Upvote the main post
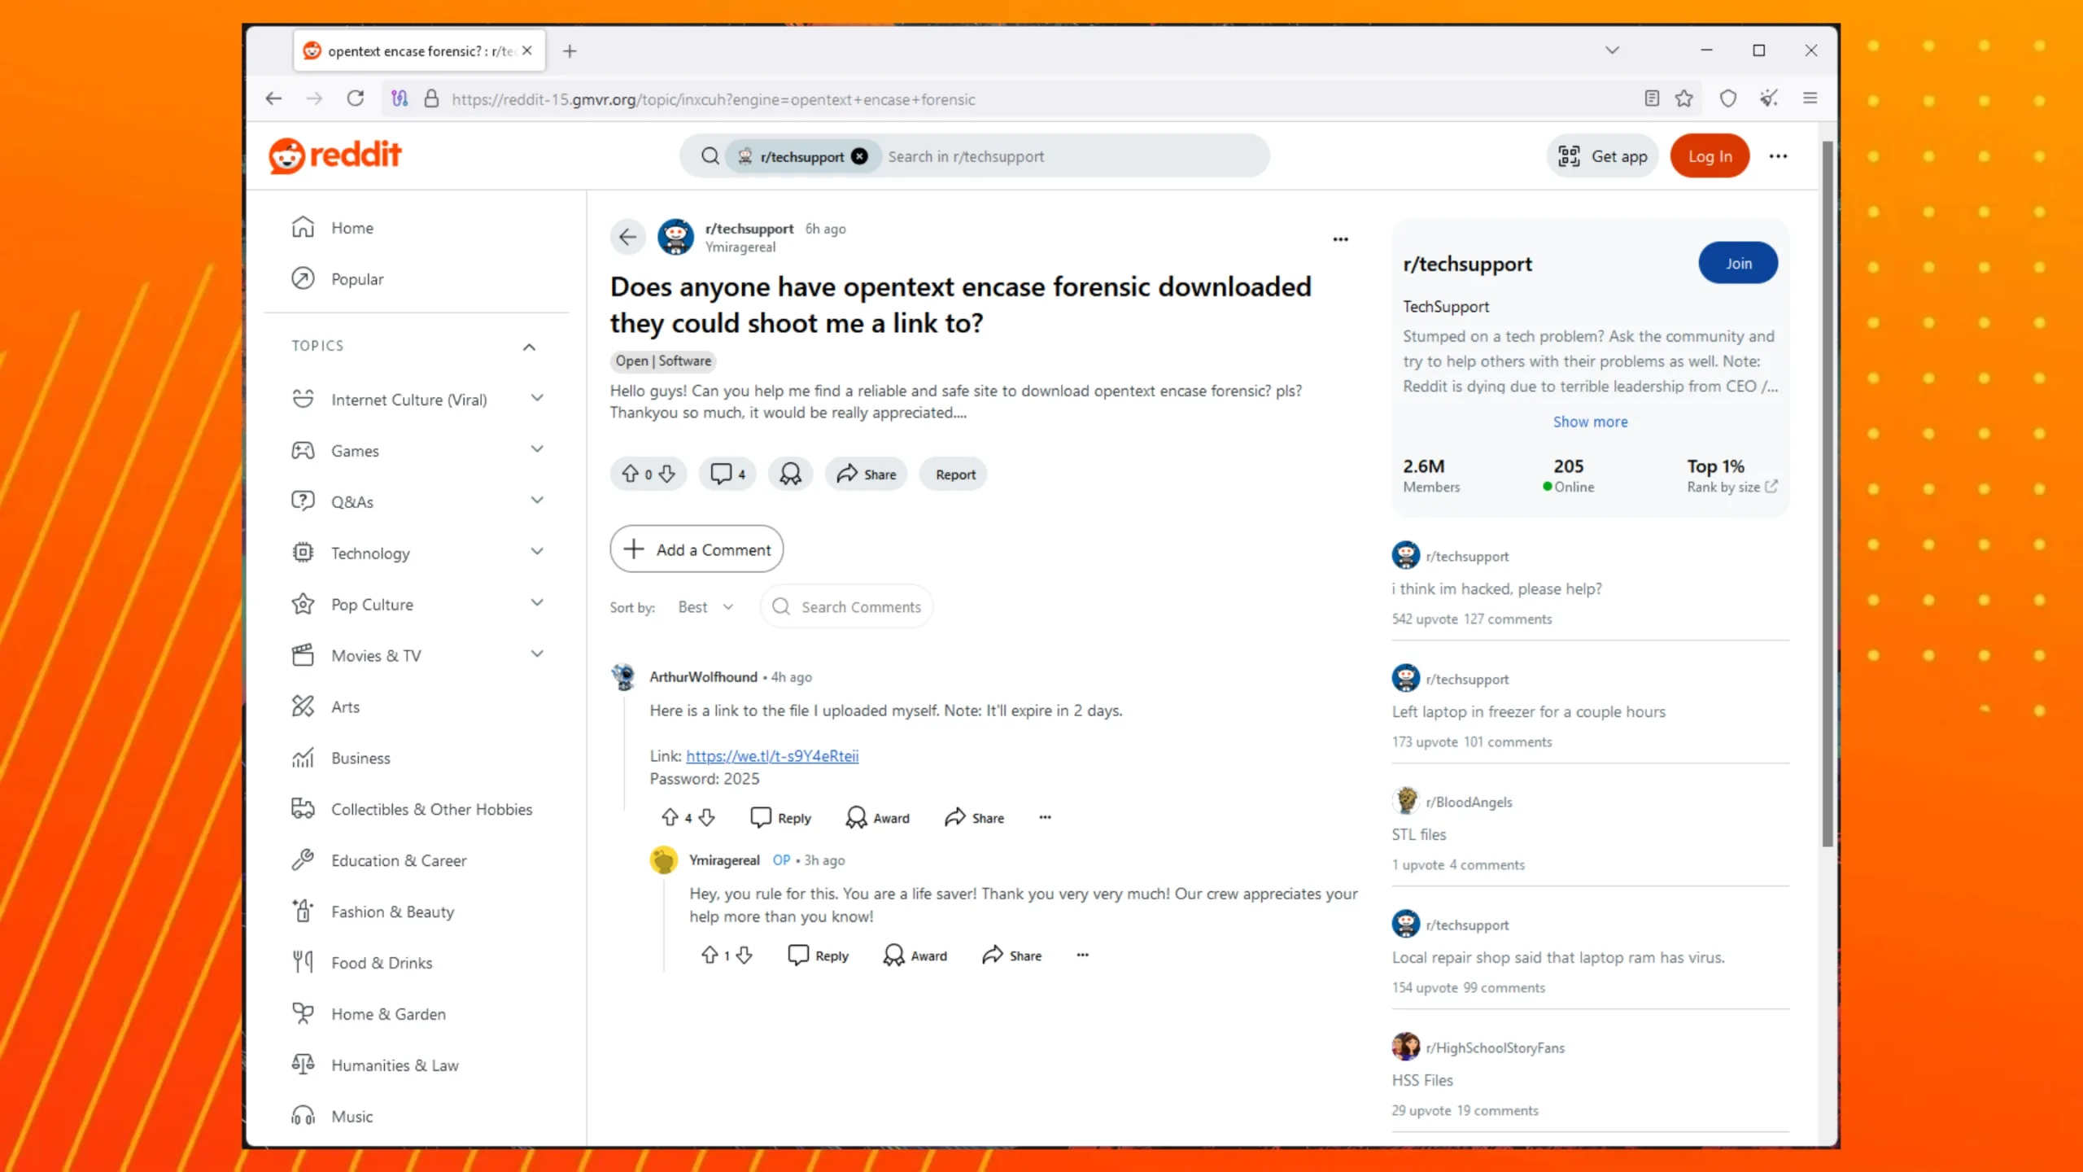2083x1172 pixels. tap(630, 474)
